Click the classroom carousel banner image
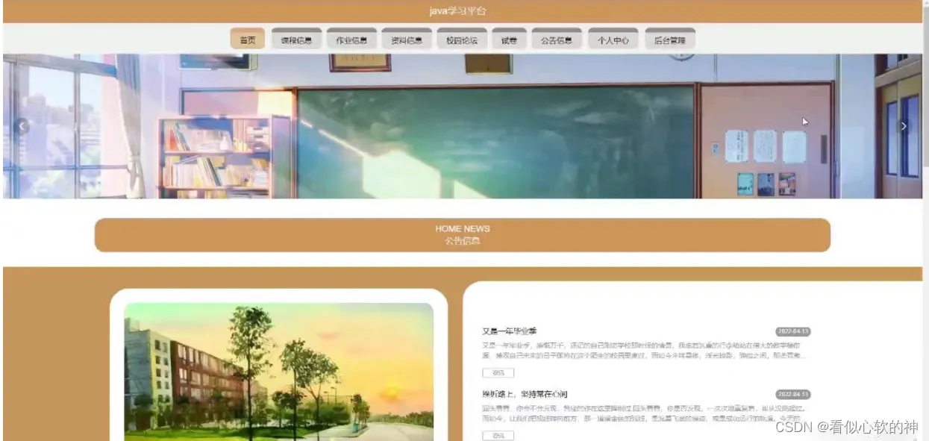The image size is (929, 441). (x=463, y=126)
